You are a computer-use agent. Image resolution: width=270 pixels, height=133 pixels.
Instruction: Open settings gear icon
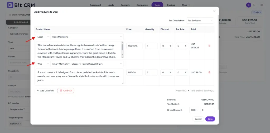pyautogui.click(x=262, y=5)
